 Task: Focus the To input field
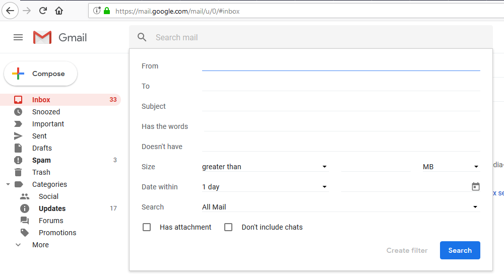(x=341, y=86)
